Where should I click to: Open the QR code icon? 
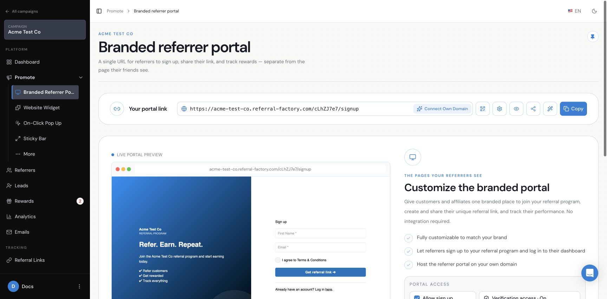click(x=483, y=109)
